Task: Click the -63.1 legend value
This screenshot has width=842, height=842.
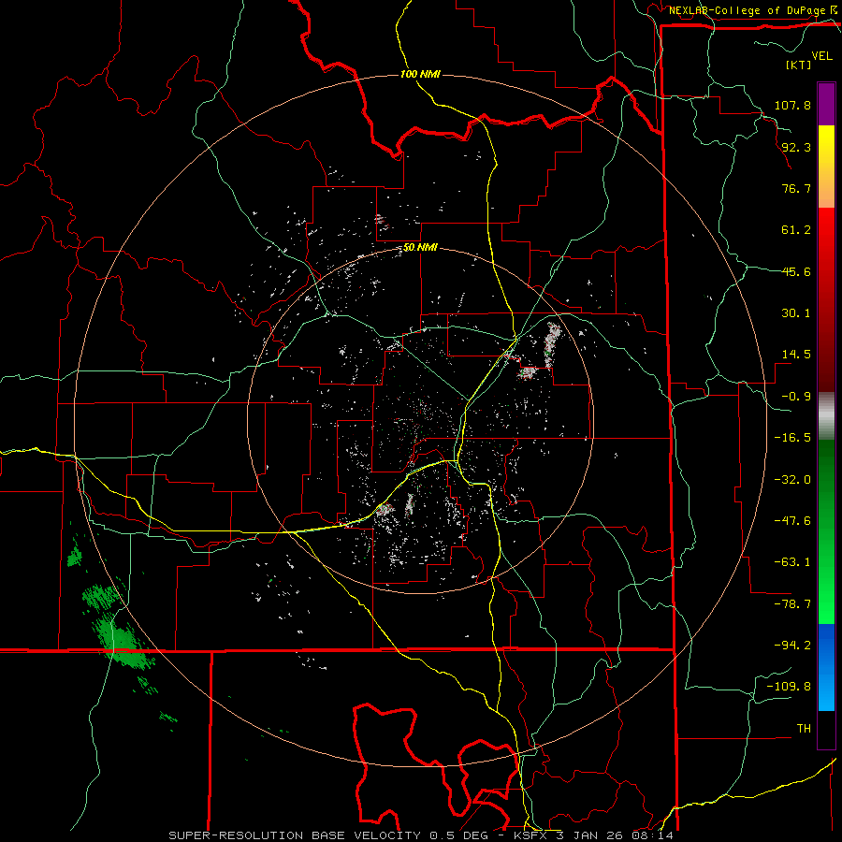Action: pos(792,562)
